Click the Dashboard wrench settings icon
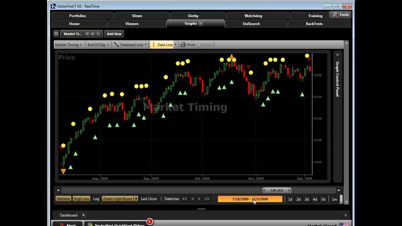The image size is (402, 226). 83,215
